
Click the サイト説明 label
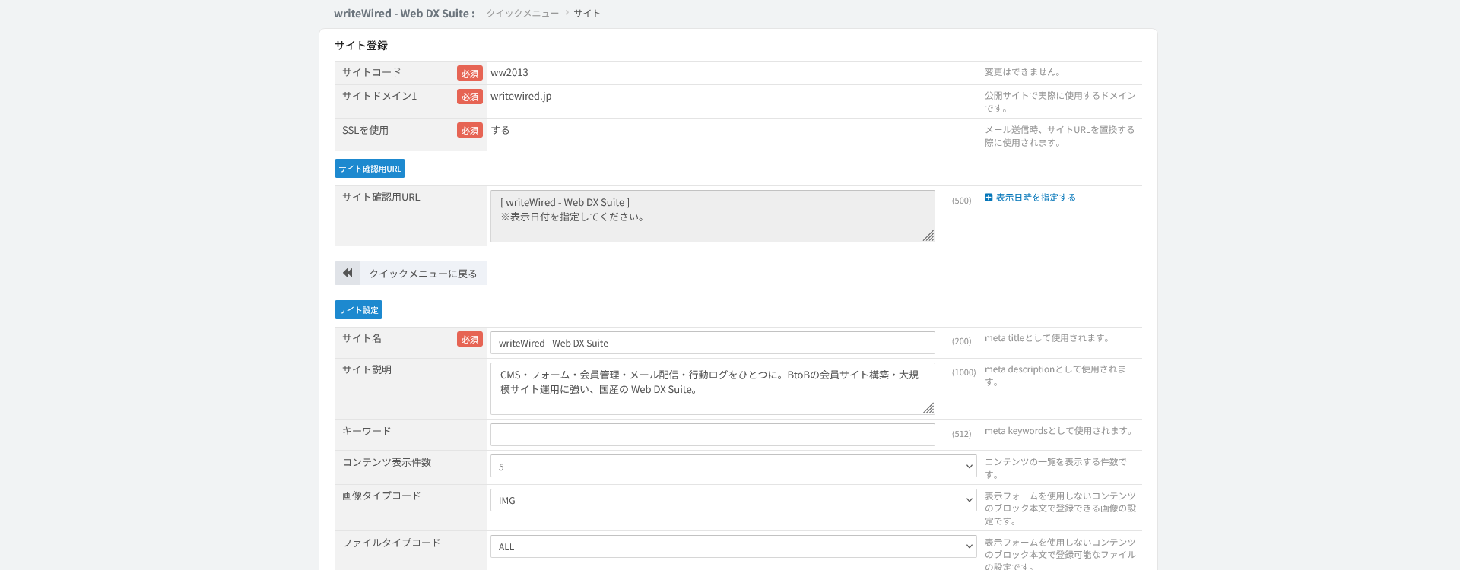coord(367,369)
